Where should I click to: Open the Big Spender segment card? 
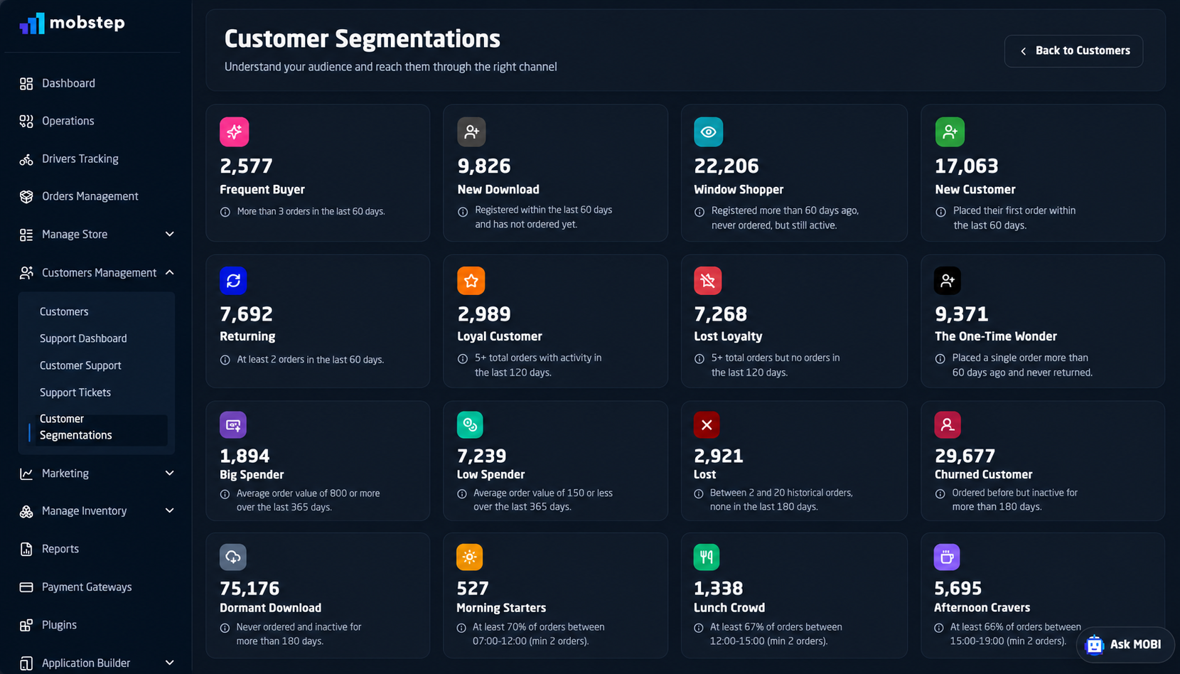coord(318,461)
